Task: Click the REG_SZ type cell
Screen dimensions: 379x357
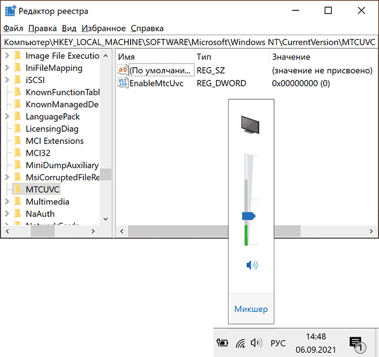Action: [x=210, y=71]
